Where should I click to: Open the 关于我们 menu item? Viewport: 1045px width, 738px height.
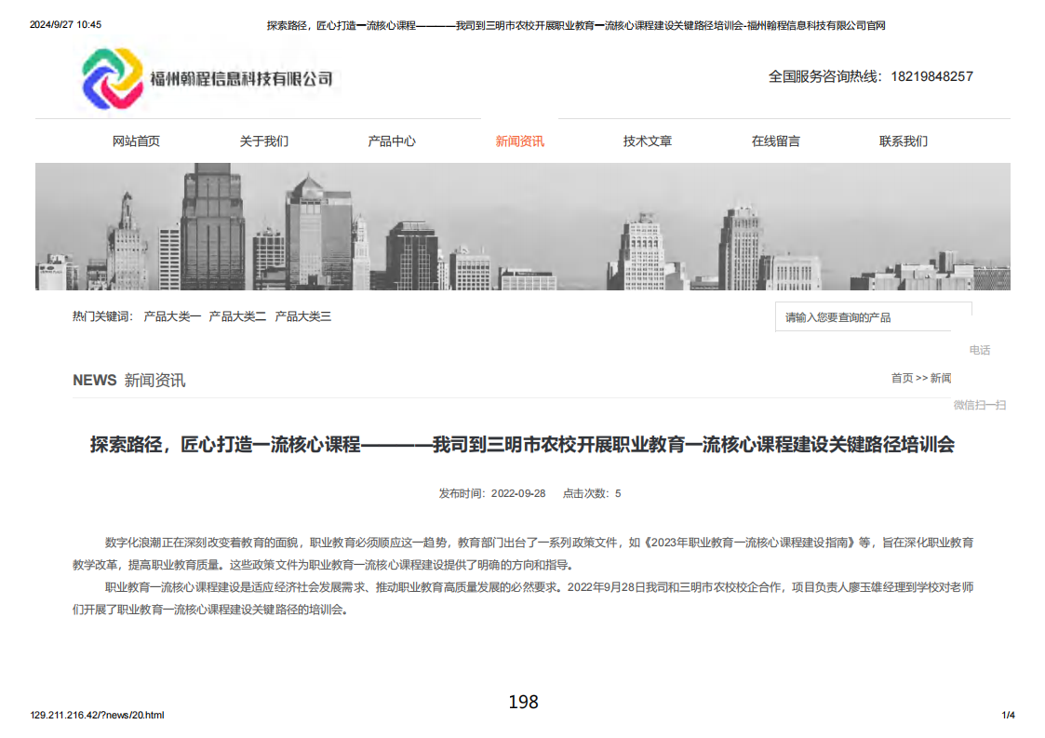click(264, 141)
